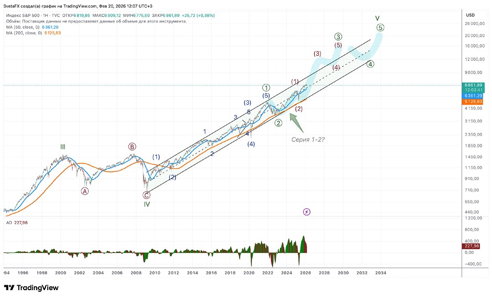Click the -400,00 level on the AO axis

473,264
